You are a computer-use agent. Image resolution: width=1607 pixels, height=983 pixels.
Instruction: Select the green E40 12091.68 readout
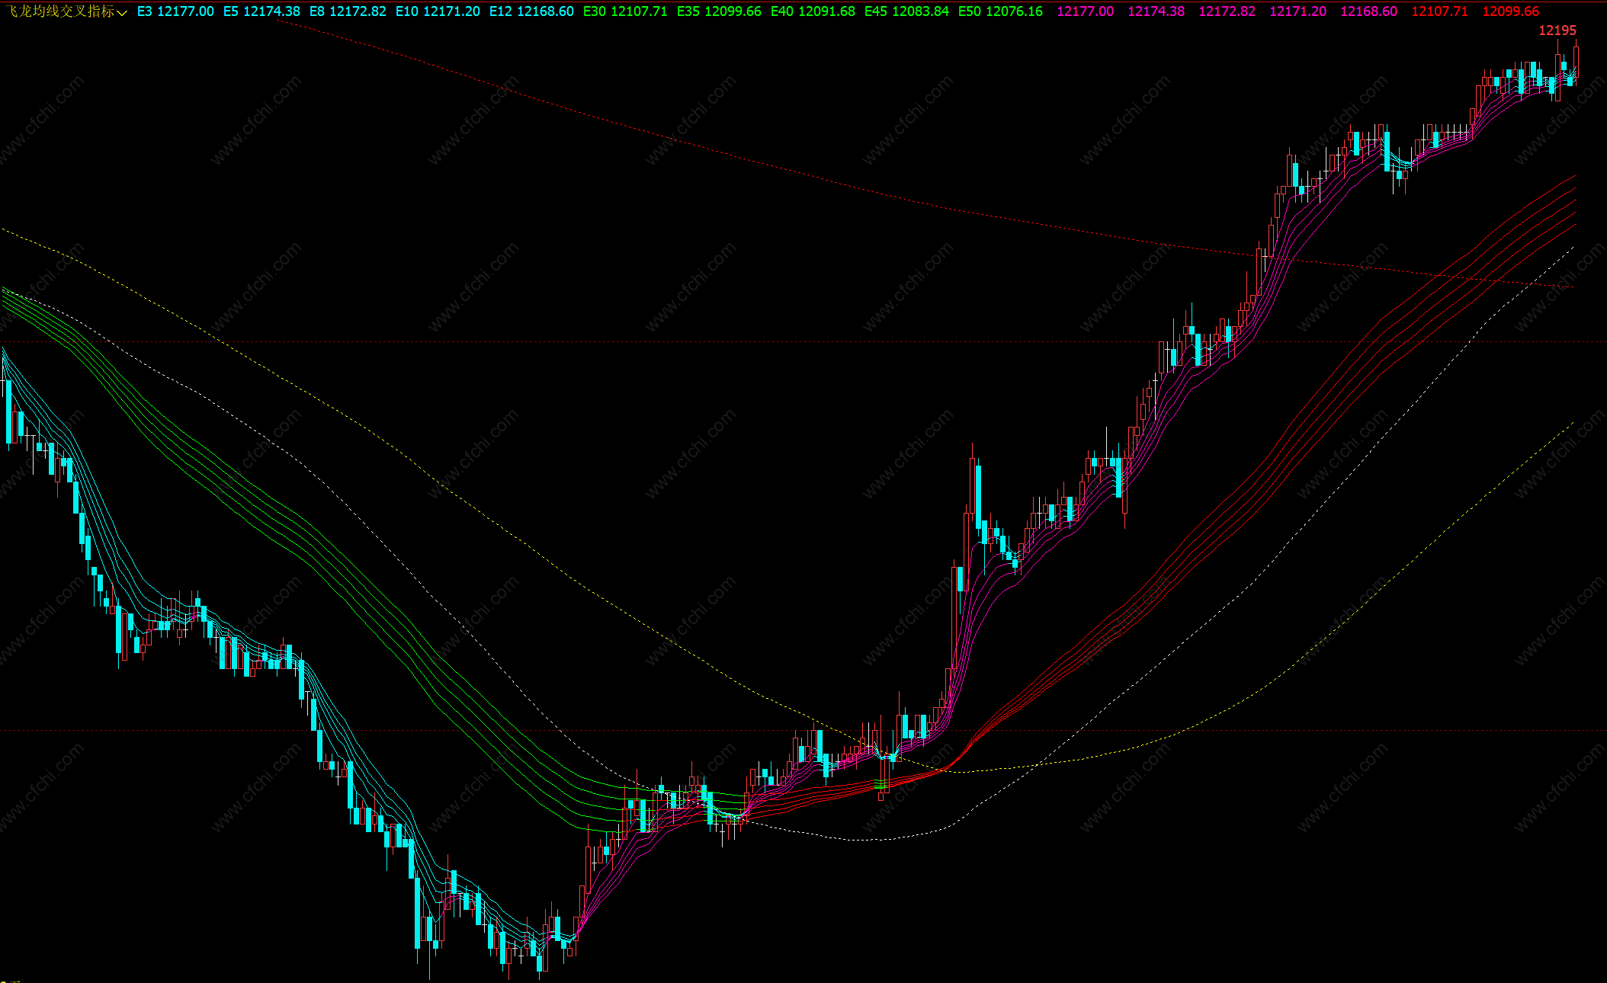813,11
